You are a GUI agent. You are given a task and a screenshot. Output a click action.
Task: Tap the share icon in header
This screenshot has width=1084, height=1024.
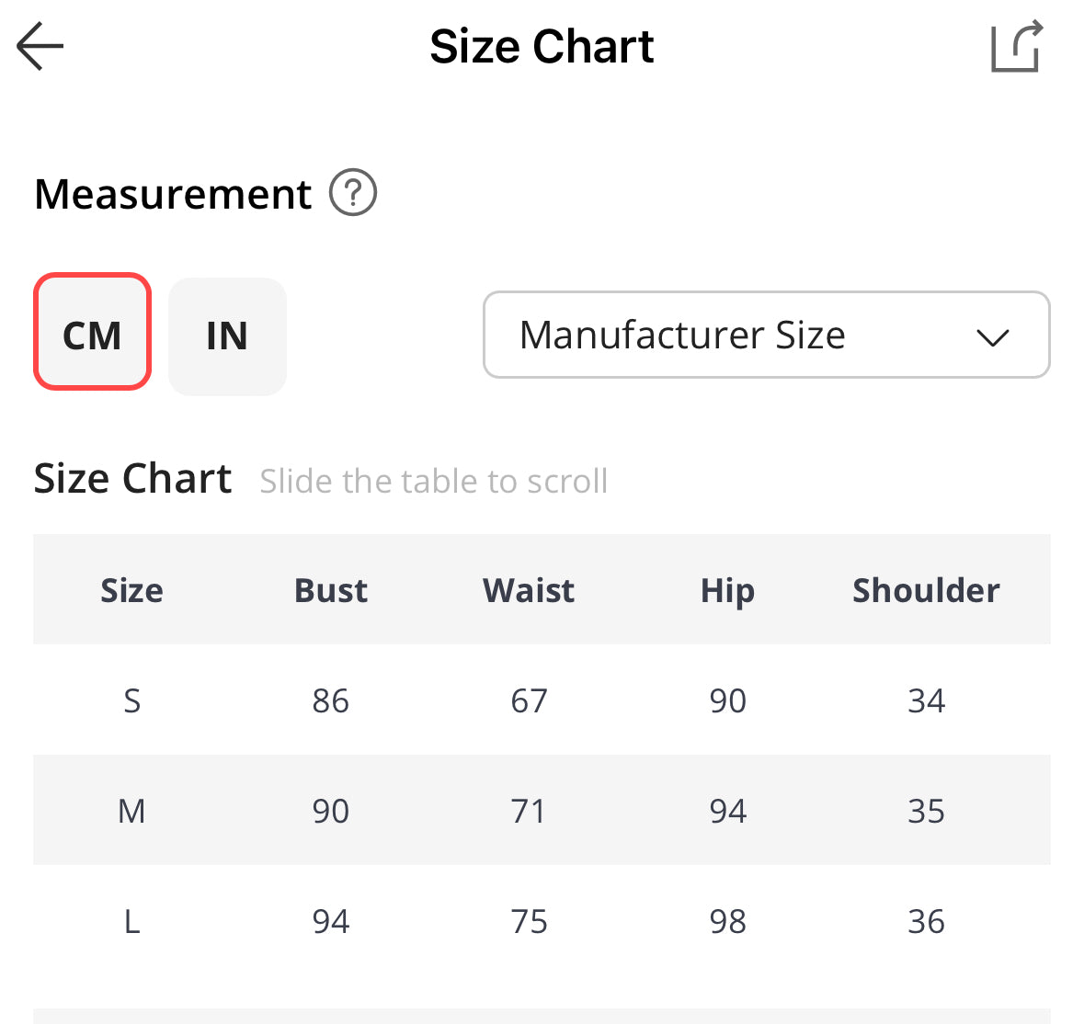(x=1016, y=46)
